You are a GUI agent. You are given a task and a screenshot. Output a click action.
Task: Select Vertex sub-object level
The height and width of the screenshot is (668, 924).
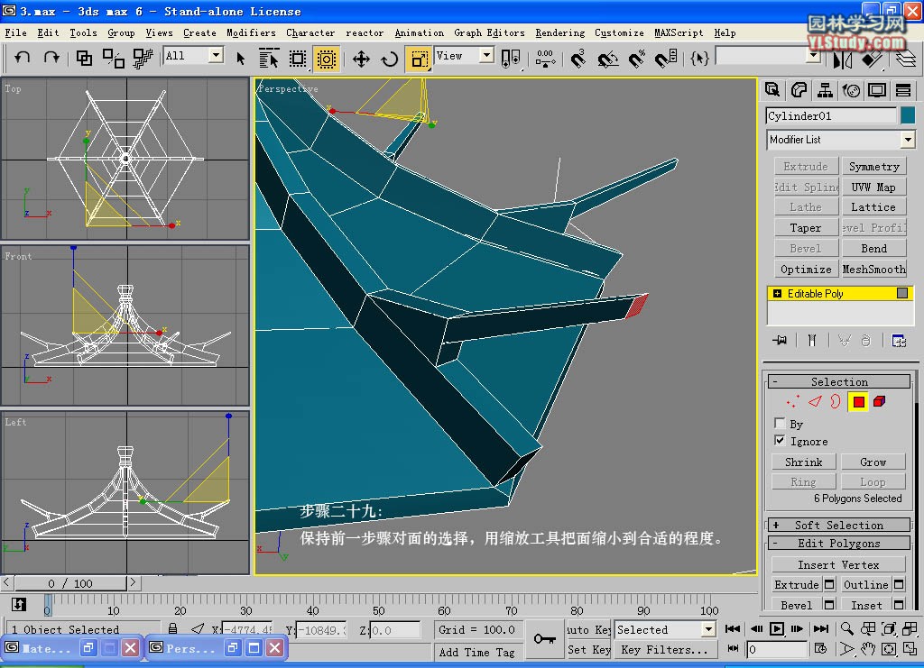(x=793, y=402)
